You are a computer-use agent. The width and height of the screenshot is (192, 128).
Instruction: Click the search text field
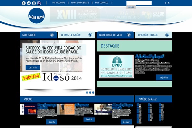tap(139, 3)
